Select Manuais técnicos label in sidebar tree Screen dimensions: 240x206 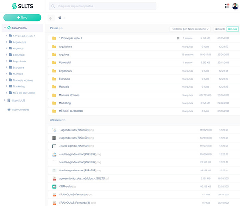23,80
